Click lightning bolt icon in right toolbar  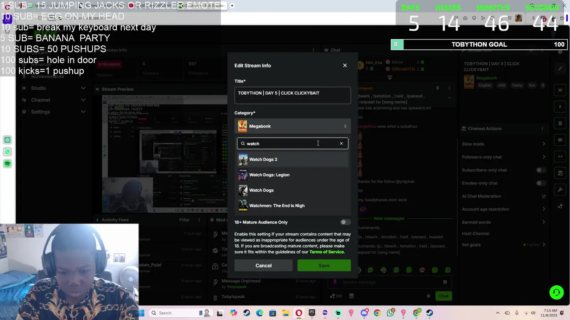[560, 107]
